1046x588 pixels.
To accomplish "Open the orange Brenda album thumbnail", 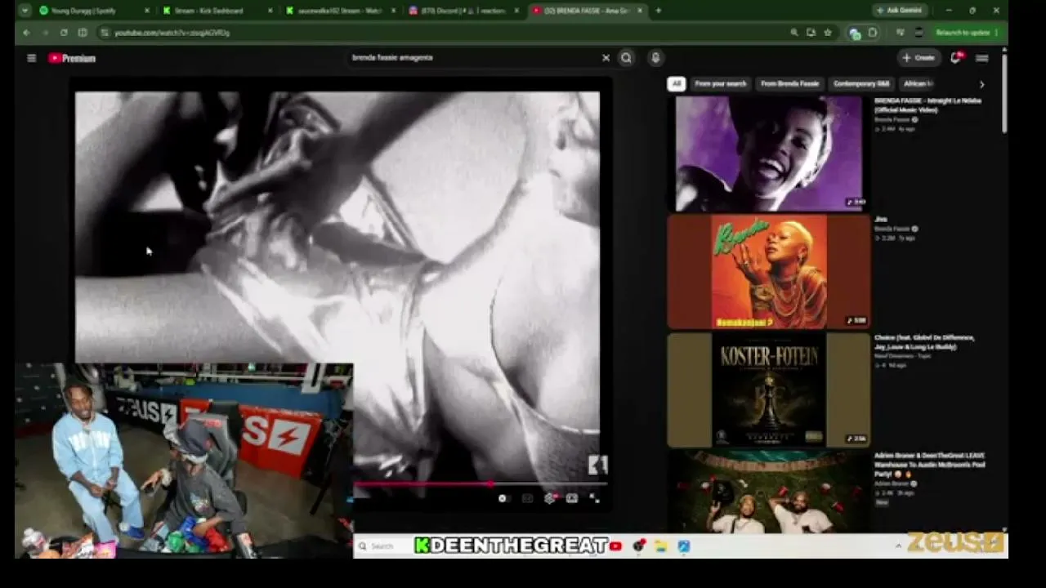I will 768,272.
